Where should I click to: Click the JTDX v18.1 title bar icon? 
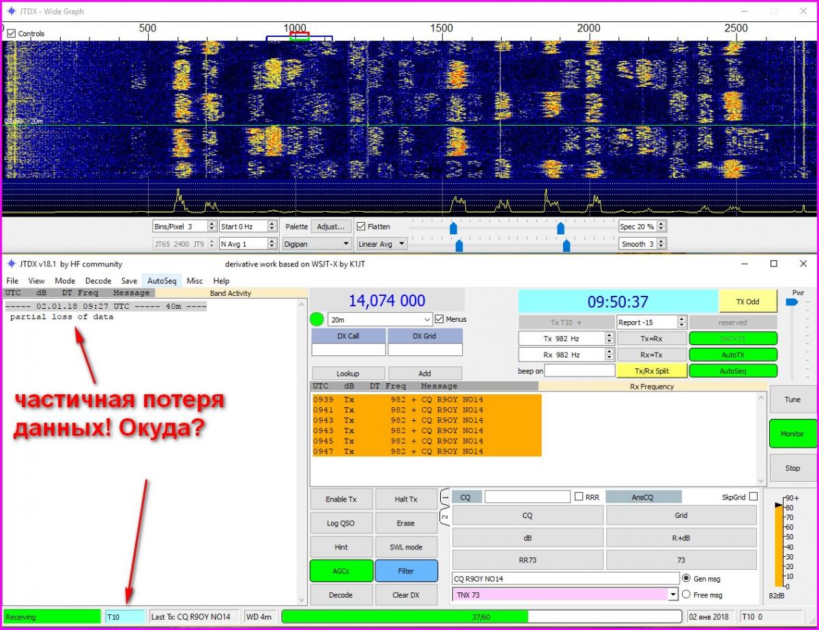coord(10,264)
